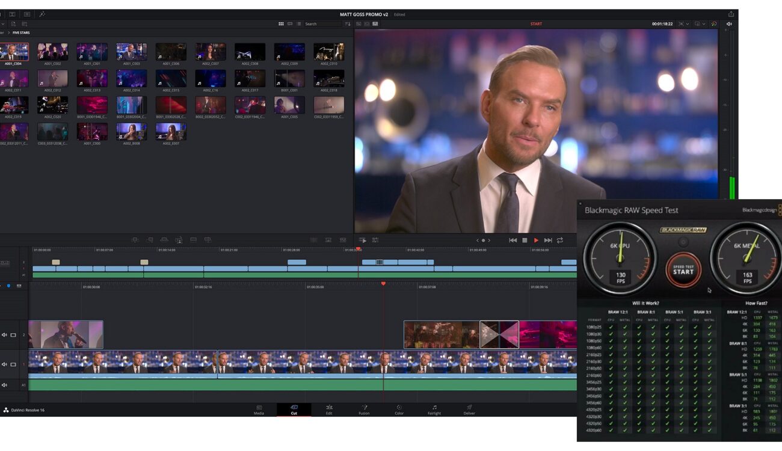Click the smart insert clip icon above the timeline
782x451 pixels.
[x=135, y=239]
